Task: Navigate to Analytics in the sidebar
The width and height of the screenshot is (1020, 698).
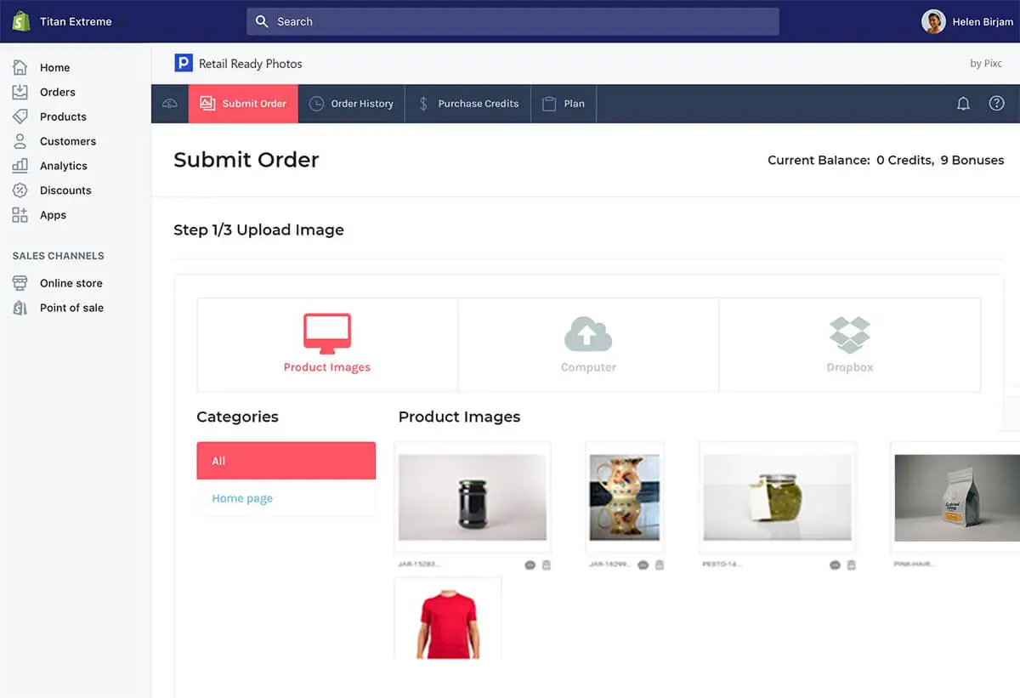Action: [63, 166]
